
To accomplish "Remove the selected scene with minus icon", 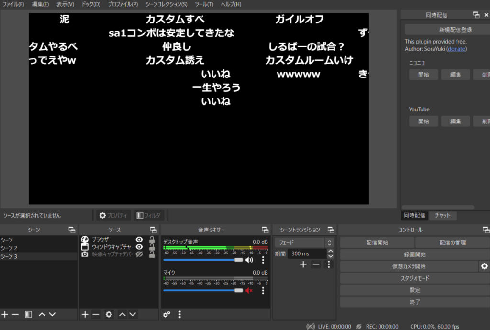I will (15, 314).
